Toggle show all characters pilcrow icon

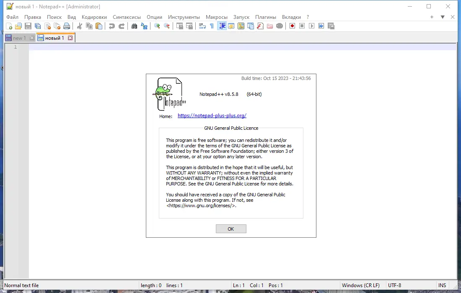[212, 26]
